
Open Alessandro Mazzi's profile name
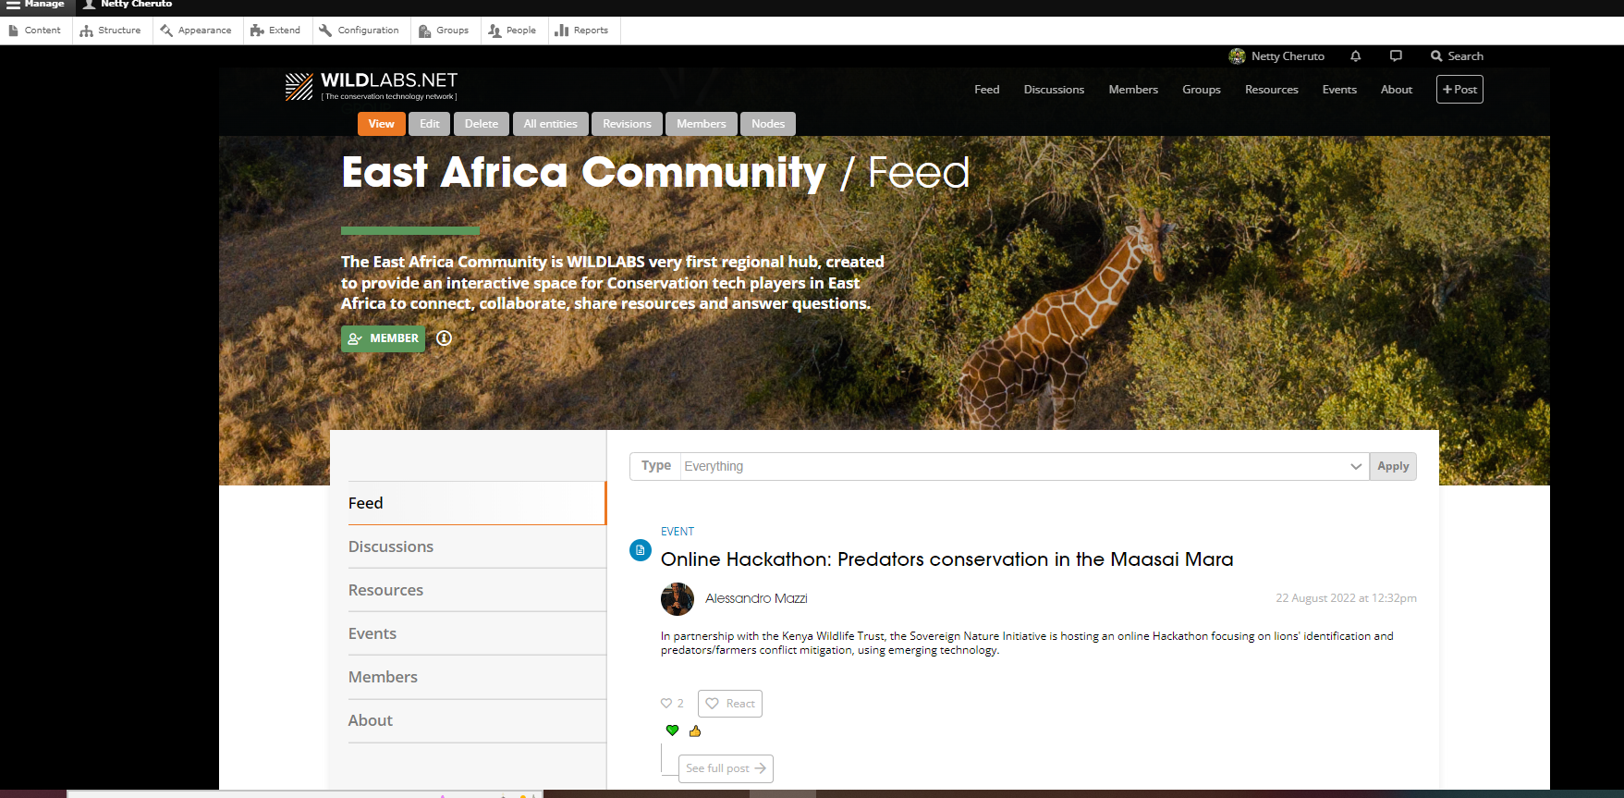(x=756, y=598)
